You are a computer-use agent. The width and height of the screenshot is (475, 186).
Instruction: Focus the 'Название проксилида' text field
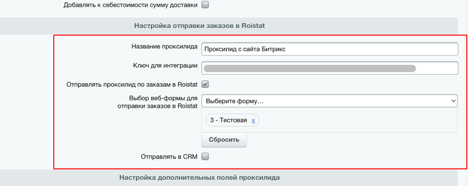click(330, 49)
